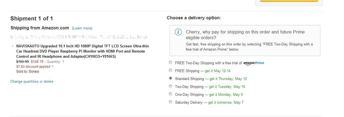Click the 'Sold by: Sokesi' text
344x117 pixels.
click(x=28, y=72)
